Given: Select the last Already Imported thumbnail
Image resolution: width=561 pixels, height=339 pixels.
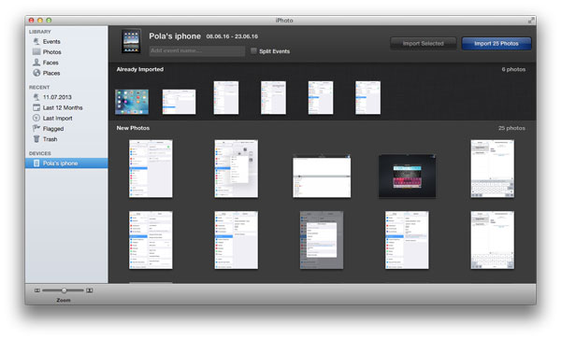Looking at the screenshot, I should click(367, 97).
